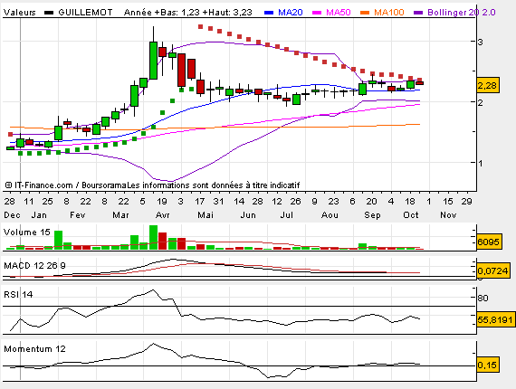Image resolution: width=516 pixels, height=389 pixels.
Task: Click the black GUILLEMOT legend marker
Action: (49, 13)
